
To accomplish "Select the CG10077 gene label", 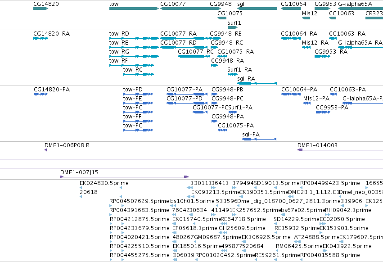I will (173, 4).
